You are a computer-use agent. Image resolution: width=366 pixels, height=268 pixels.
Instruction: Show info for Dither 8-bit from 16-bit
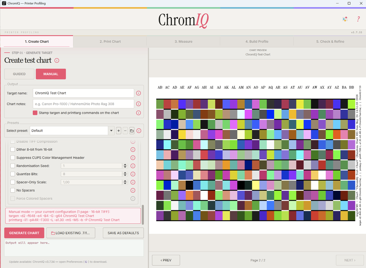[133, 150]
